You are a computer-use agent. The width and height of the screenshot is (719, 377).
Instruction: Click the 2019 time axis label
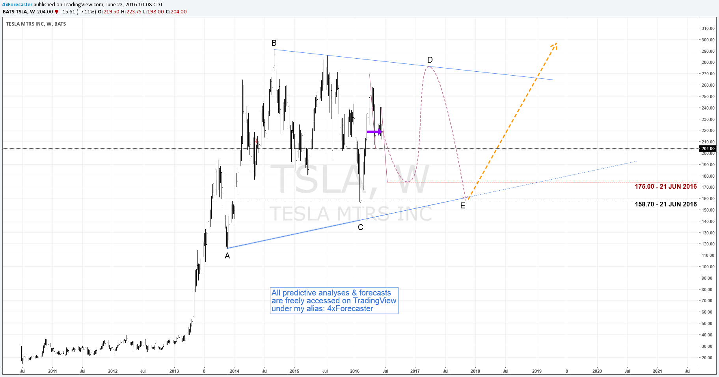coord(536,371)
